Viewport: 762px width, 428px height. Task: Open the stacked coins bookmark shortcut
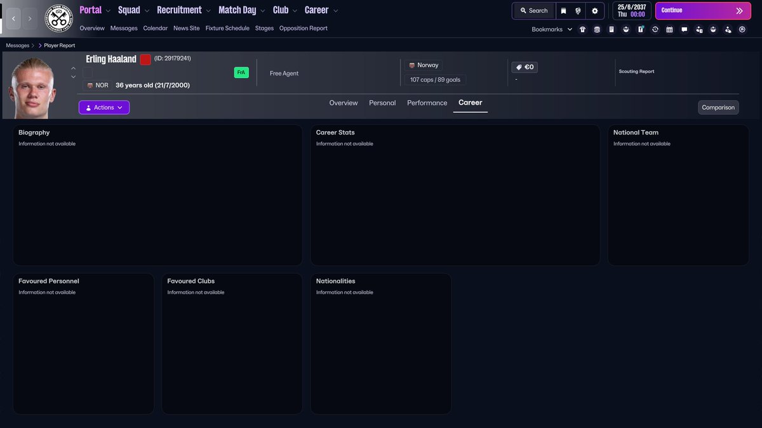[x=597, y=29]
